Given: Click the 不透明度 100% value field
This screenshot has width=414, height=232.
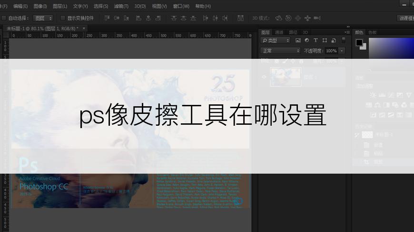Looking at the screenshot, I should coord(331,51).
